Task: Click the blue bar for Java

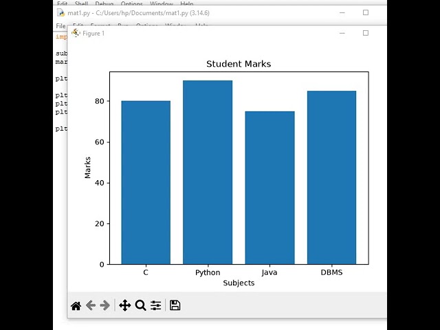Action: click(269, 188)
